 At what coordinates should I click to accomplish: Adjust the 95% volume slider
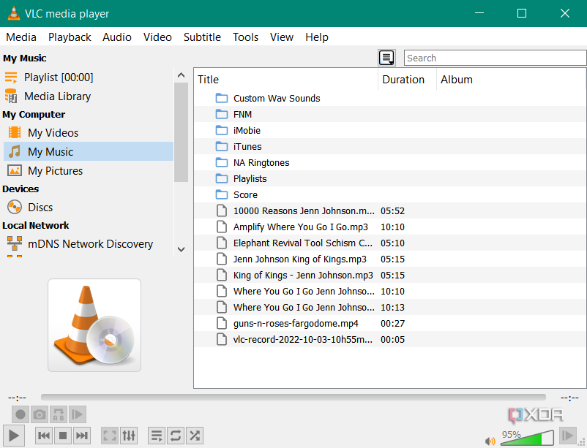point(527,438)
